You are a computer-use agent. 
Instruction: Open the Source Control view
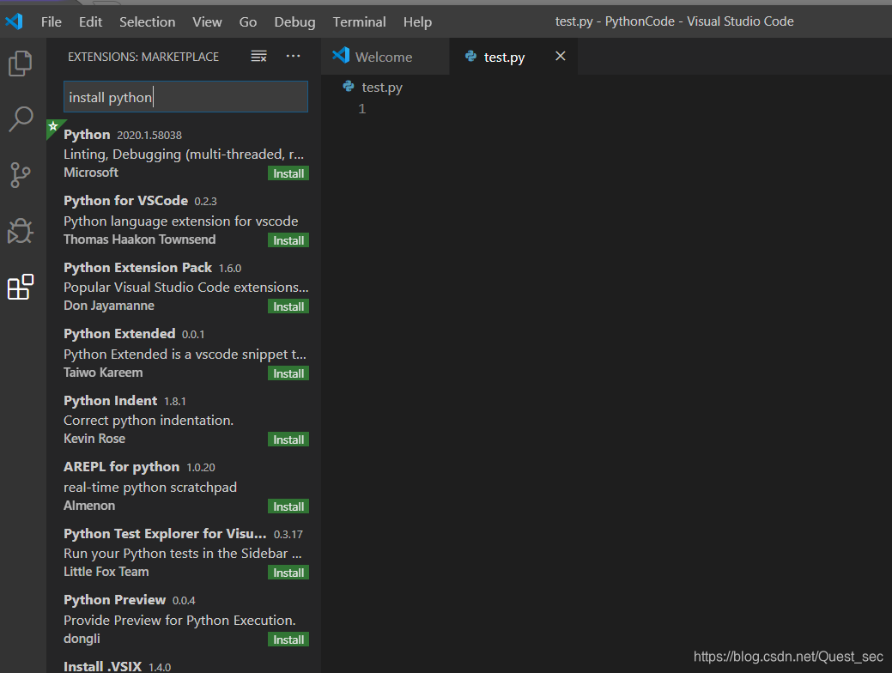21,174
